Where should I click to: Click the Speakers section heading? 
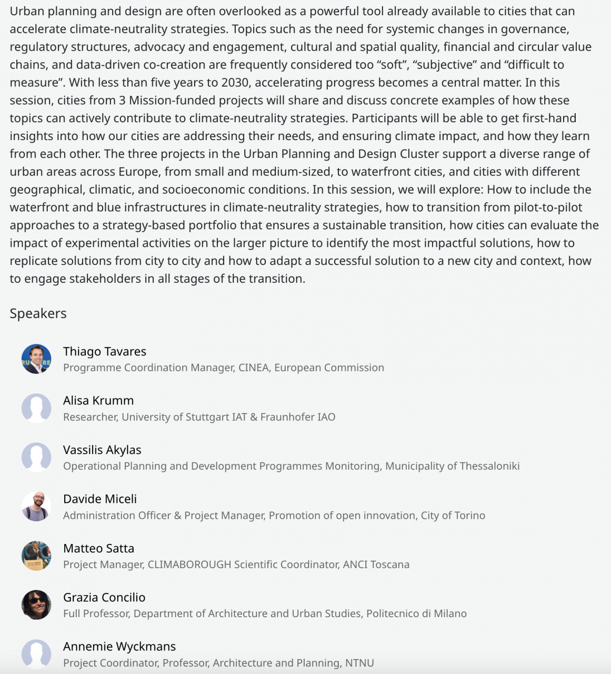38,313
